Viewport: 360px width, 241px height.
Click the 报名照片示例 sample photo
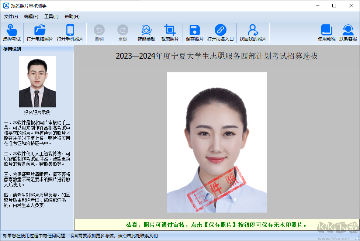point(37,81)
